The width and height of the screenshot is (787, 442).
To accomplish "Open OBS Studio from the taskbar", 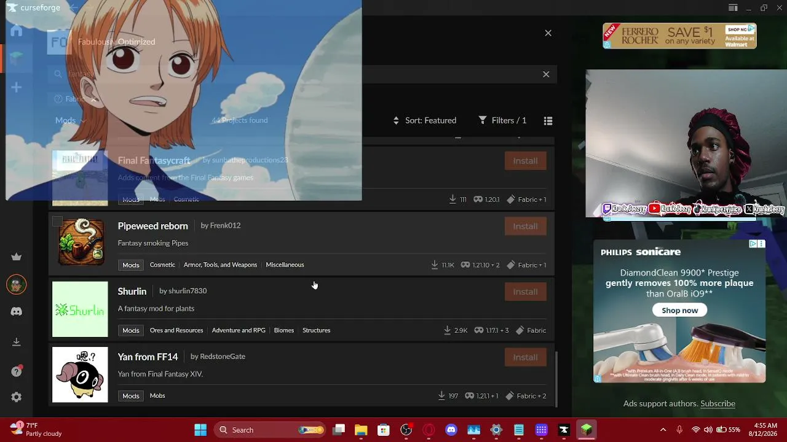I will click(x=406, y=430).
